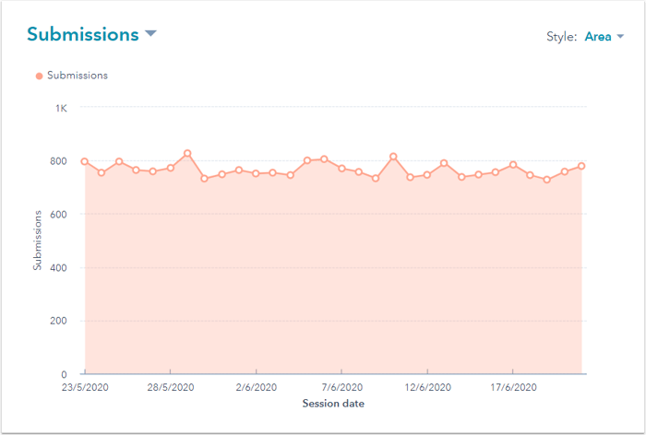The image size is (646, 435).
Task: Select the data point above 28/5/2020
Action: pos(170,168)
